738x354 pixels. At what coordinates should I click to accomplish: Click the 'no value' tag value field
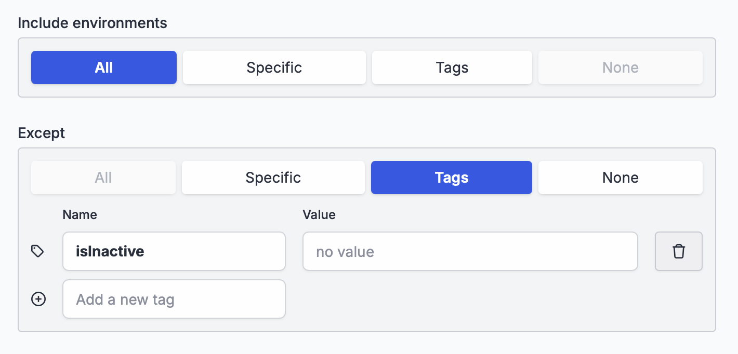tap(470, 251)
